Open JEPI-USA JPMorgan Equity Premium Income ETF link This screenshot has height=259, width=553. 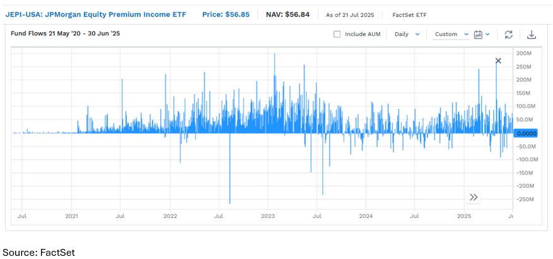[96, 14]
